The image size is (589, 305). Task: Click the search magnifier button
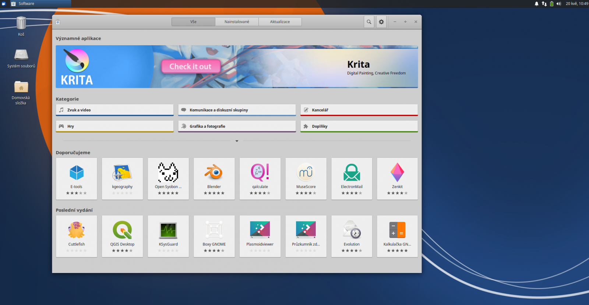[x=369, y=22]
